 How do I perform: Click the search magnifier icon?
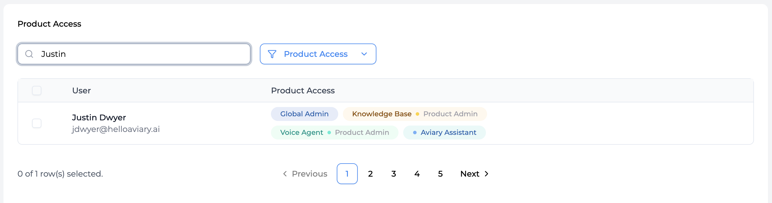29,54
